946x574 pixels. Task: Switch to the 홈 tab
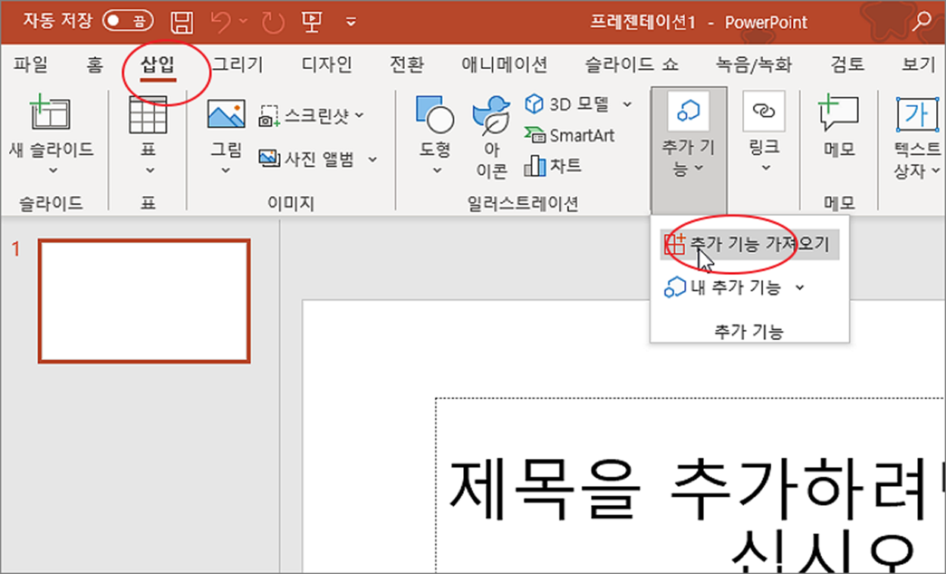[x=95, y=64]
